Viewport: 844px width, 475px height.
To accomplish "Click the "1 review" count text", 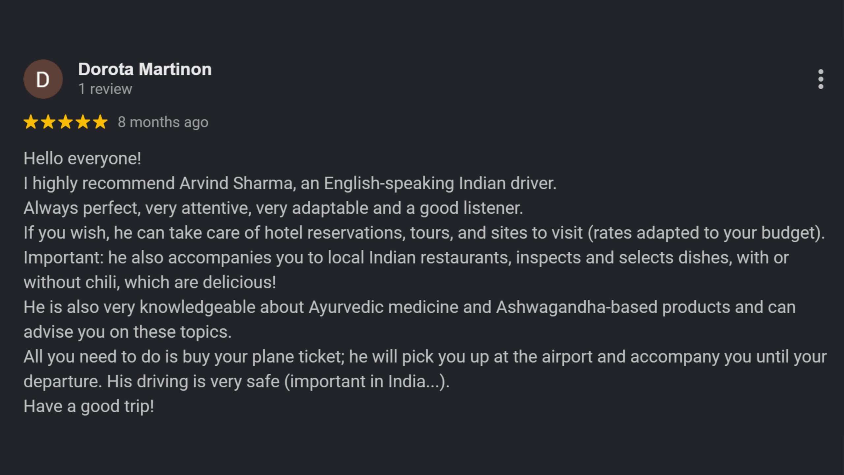I will tap(105, 89).
